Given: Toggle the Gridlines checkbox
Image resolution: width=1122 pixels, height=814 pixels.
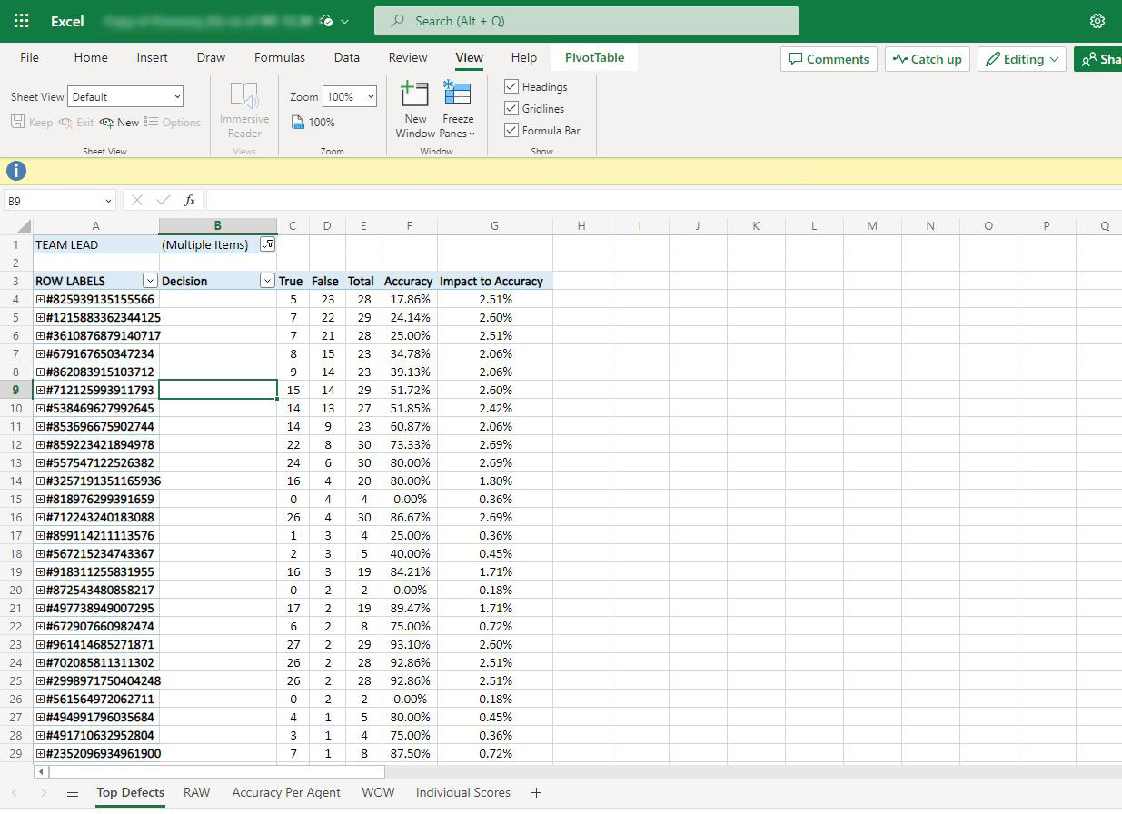Looking at the screenshot, I should pos(511,109).
